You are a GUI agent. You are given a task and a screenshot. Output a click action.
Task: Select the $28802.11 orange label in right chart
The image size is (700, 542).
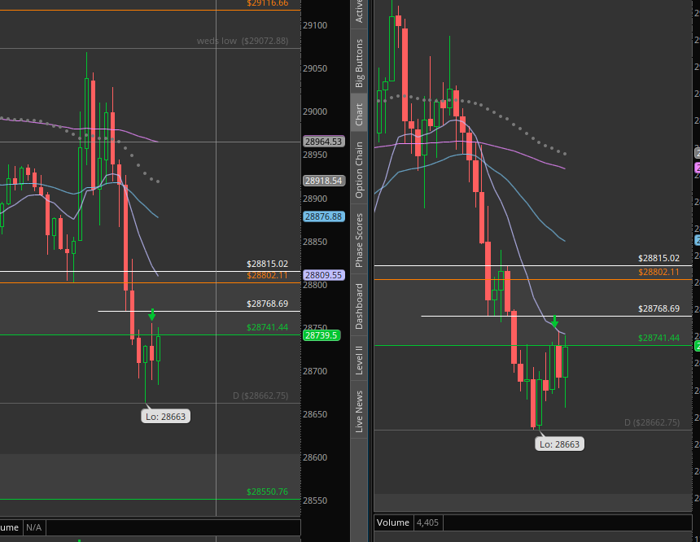(x=659, y=272)
